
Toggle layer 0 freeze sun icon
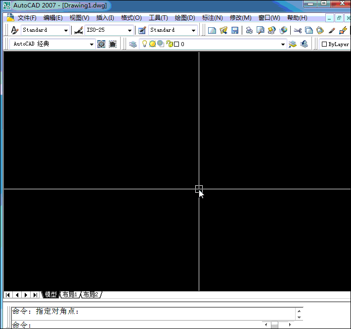coord(153,44)
